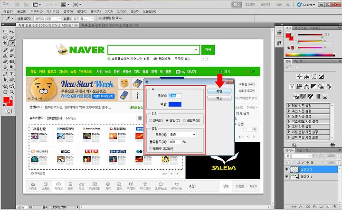Select the Hand tool

[5, 92]
